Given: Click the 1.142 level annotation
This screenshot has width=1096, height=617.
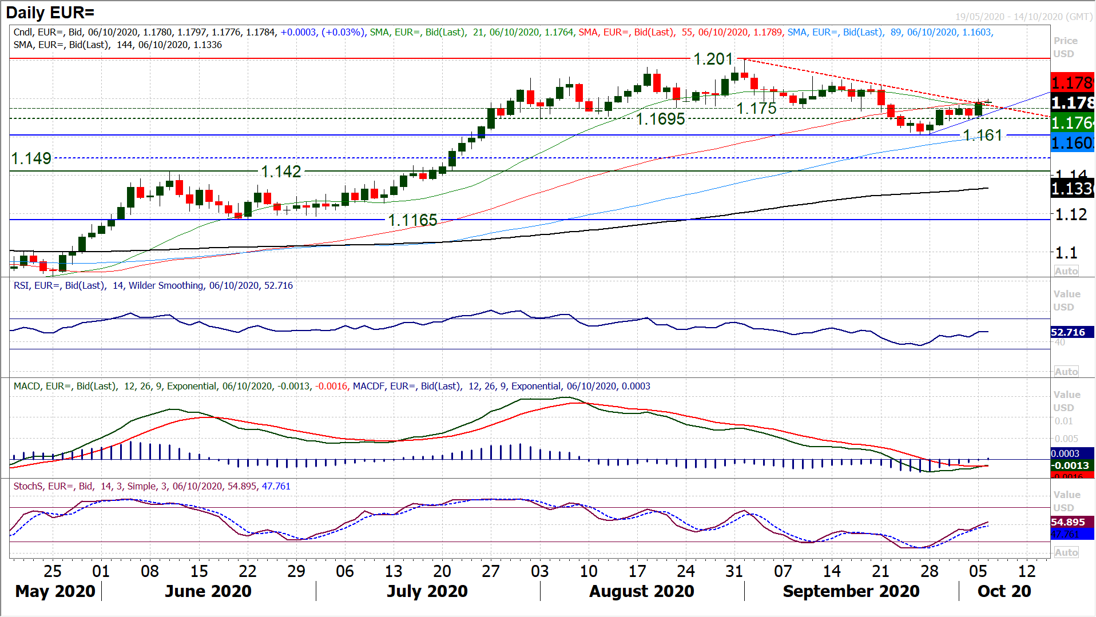Looking at the screenshot, I should pyautogui.click(x=281, y=172).
